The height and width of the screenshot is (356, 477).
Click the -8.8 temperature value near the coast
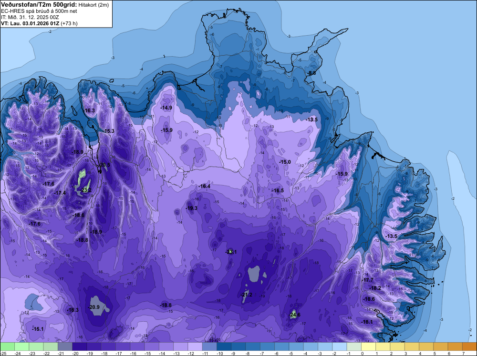(311, 73)
